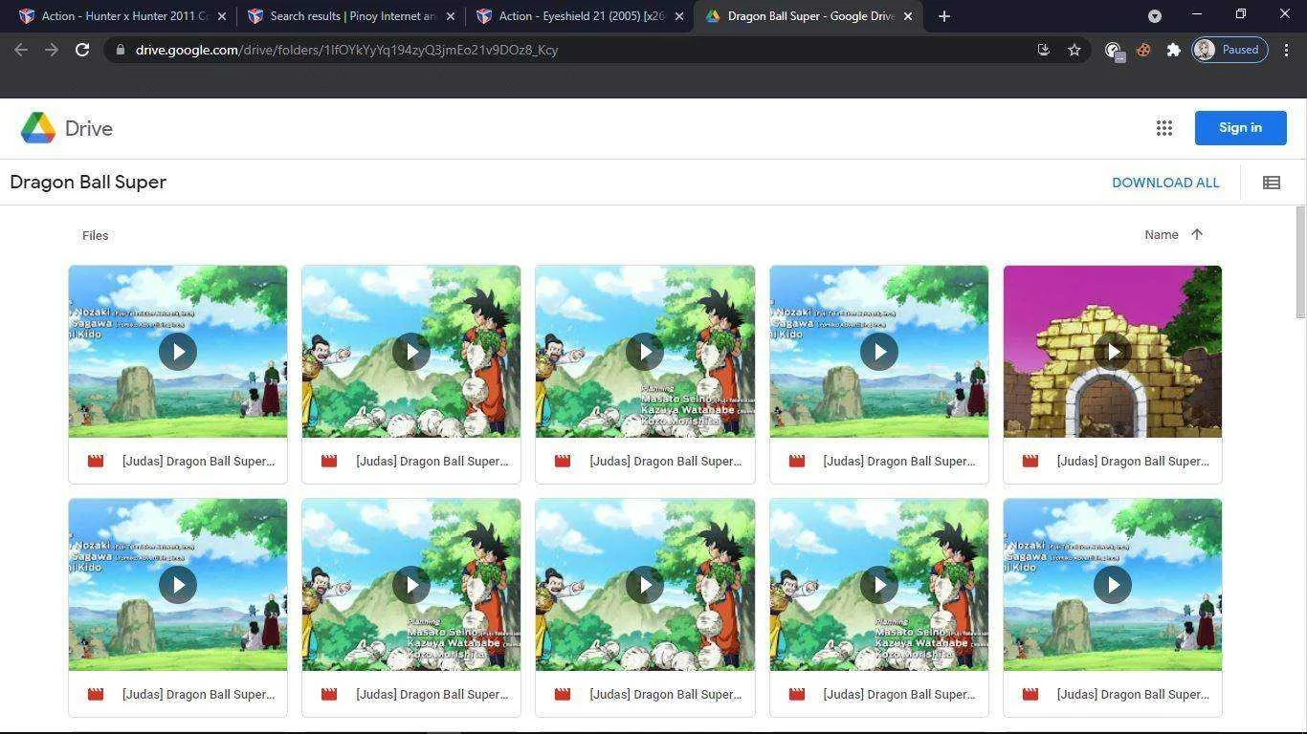This screenshot has width=1307, height=734.
Task: Play the video with golden brick ruins thumbnail
Action: coord(1113,352)
